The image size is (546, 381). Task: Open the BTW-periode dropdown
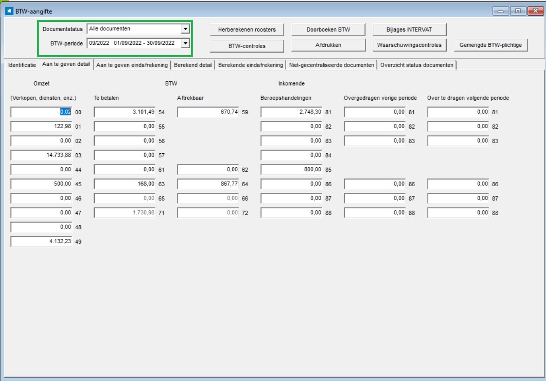click(x=185, y=43)
